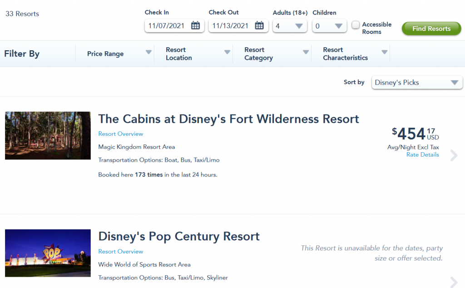
Task: Click 'Transportation Options: Bus, Taxi/Limo, Skyliner' text
Action: pyautogui.click(x=163, y=277)
